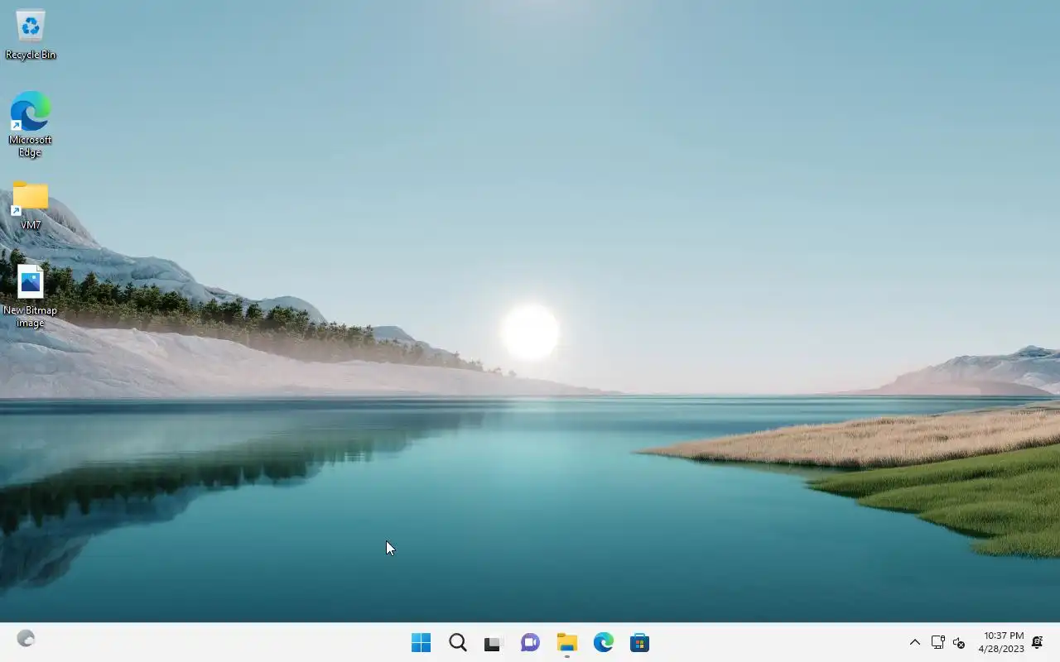Open the Windows Start menu

(x=421, y=643)
